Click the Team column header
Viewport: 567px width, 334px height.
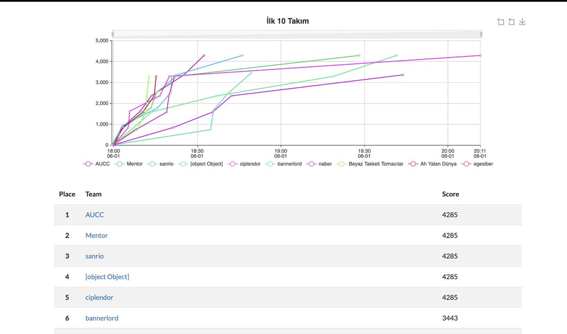click(94, 194)
